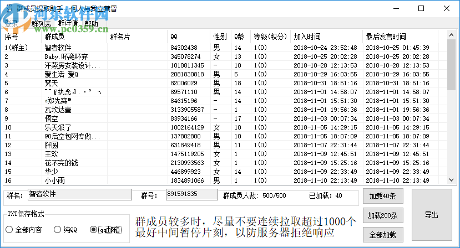
Task: Sort by the 性别 column header
Action: [x=221, y=37]
